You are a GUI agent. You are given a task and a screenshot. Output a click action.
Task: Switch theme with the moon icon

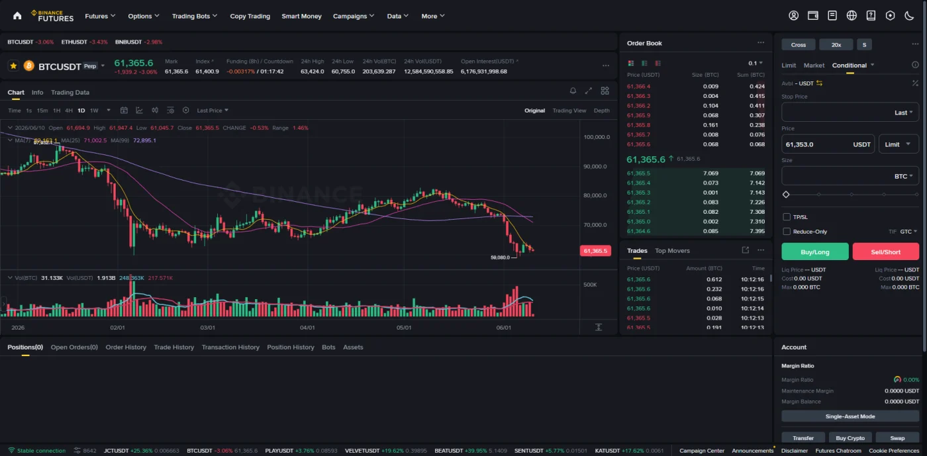click(x=909, y=16)
